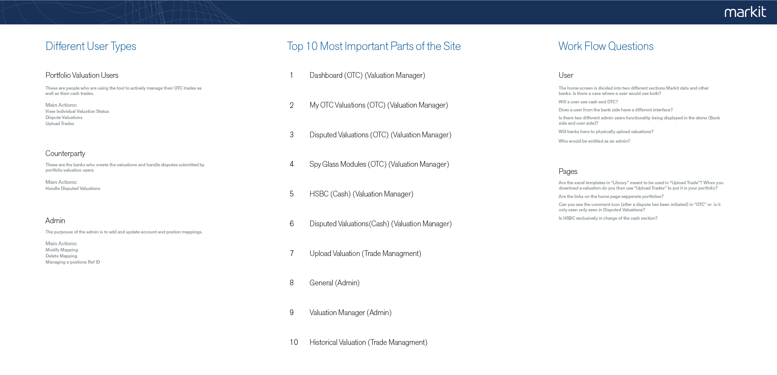Click the Top 10 Most Important Parts heading
This screenshot has height=375, width=777.
click(x=374, y=46)
